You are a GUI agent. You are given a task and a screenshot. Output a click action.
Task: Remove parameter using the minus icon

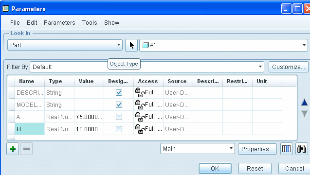click(x=26, y=149)
